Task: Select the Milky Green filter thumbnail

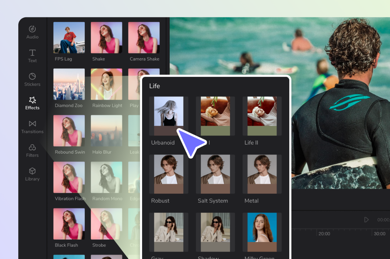Action: click(262, 232)
